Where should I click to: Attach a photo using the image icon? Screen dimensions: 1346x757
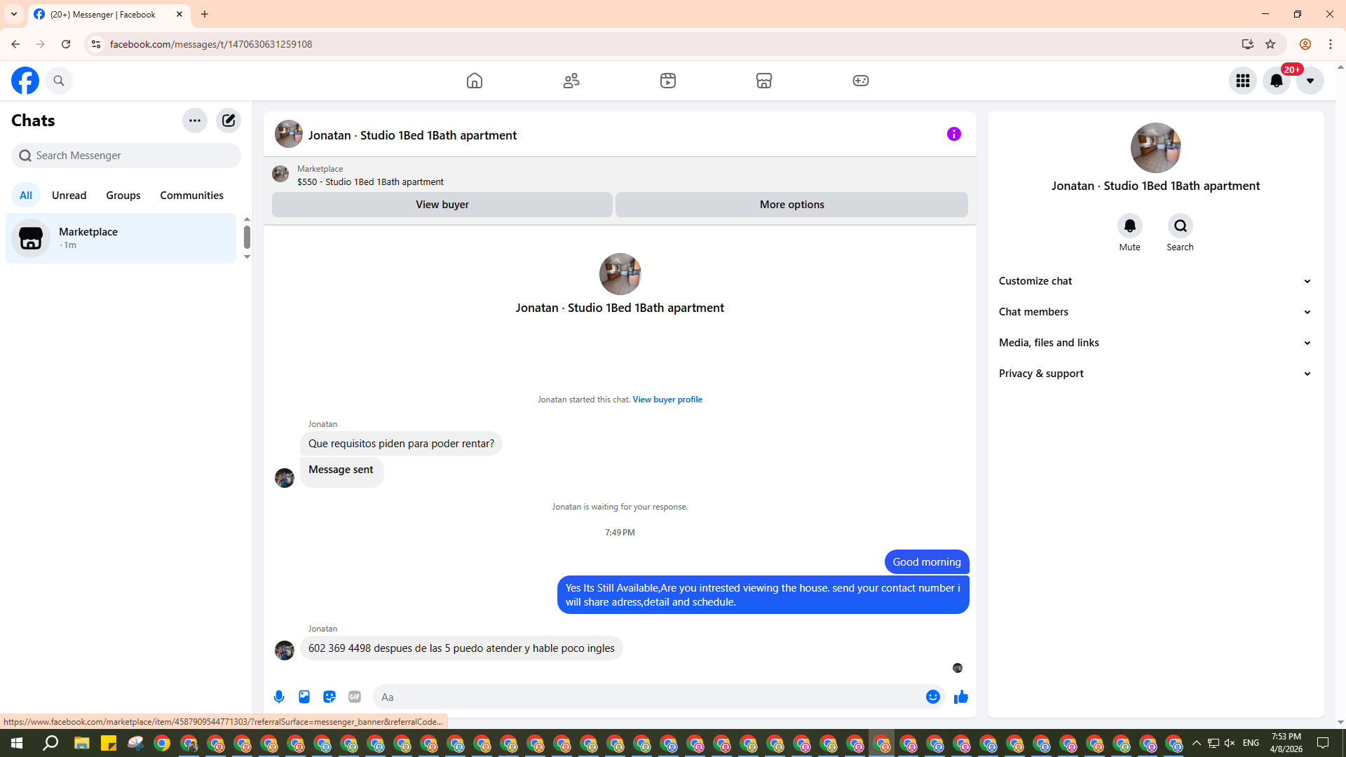point(304,697)
